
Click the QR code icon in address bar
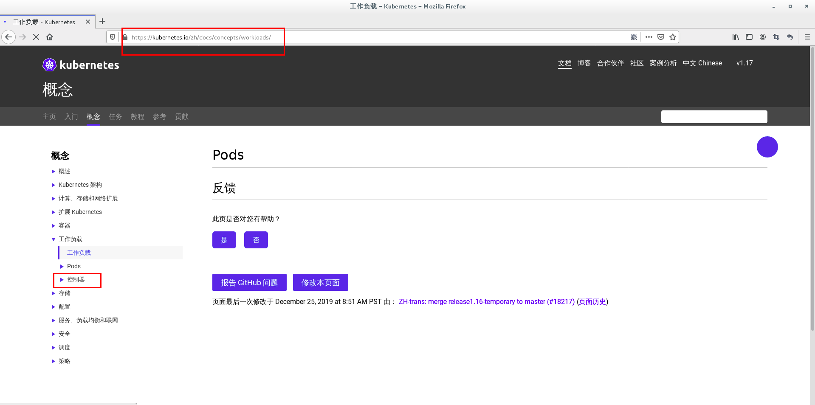coord(634,37)
